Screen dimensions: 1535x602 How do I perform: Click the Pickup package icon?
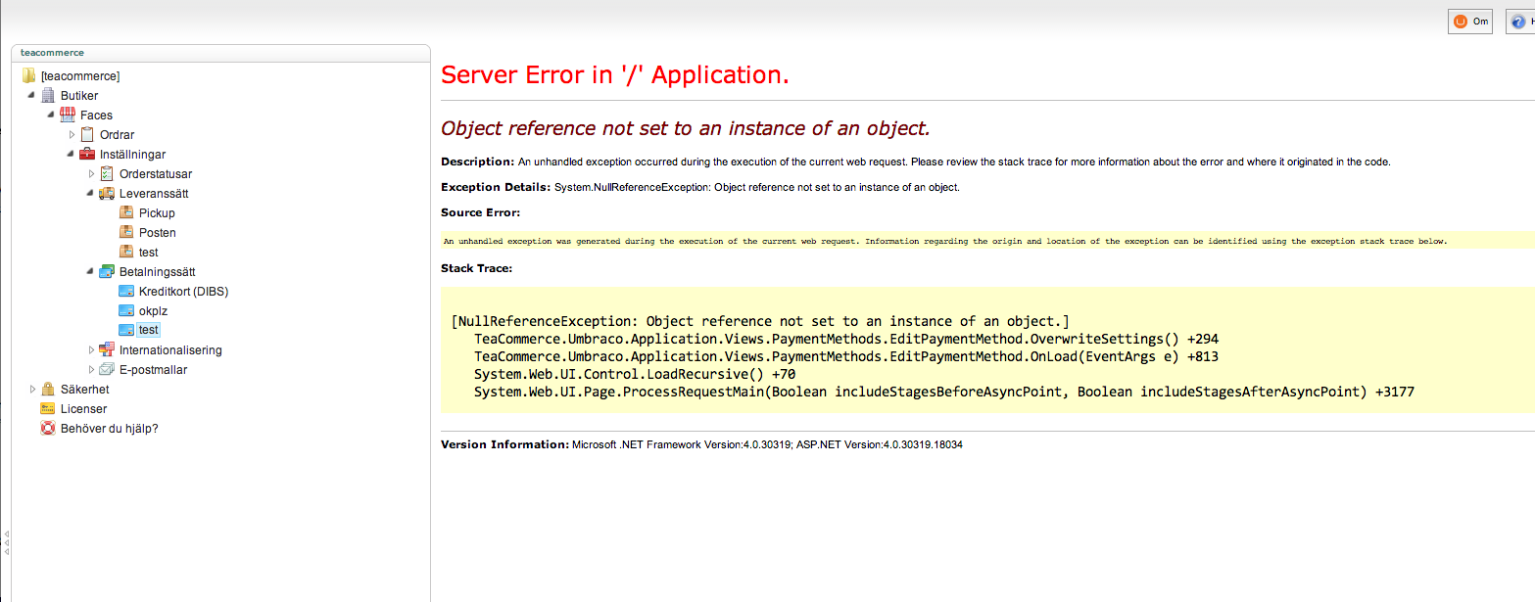tap(126, 212)
